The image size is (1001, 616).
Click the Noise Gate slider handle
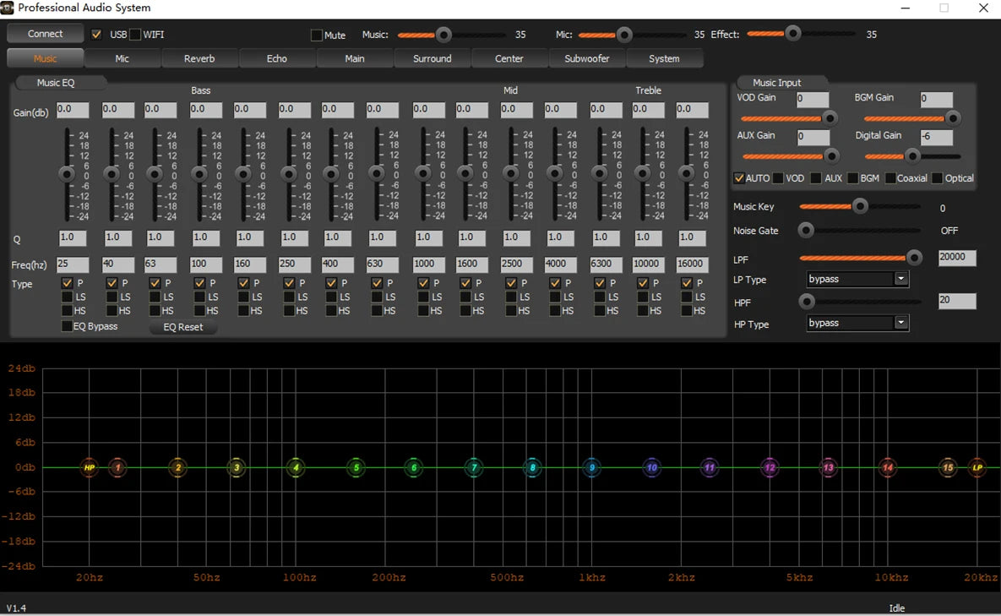coord(807,230)
